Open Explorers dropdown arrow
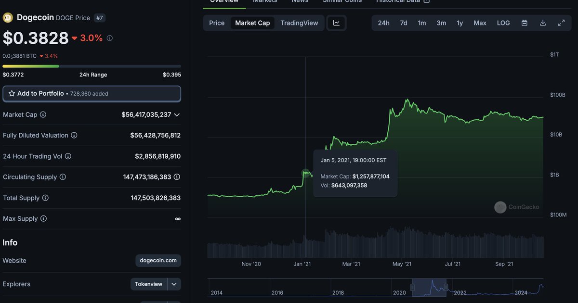 tap(174, 284)
